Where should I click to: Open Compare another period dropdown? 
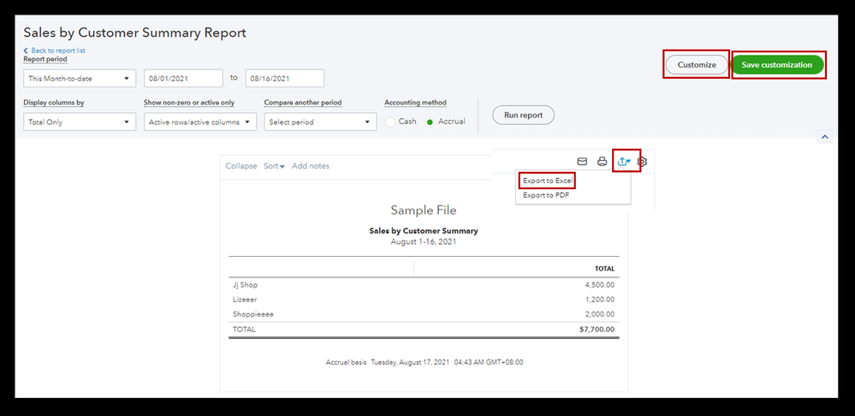320,122
